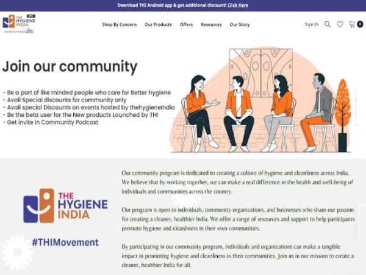Image resolution: width=366 pixels, height=275 pixels.
Task: Click paragraph starting 'Our community program is dedicated'
Action: pos(237,183)
